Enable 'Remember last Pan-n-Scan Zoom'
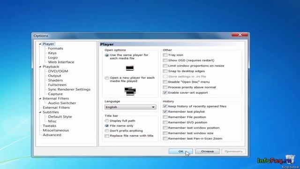The height and width of the screenshot is (169, 300). pos(165,138)
